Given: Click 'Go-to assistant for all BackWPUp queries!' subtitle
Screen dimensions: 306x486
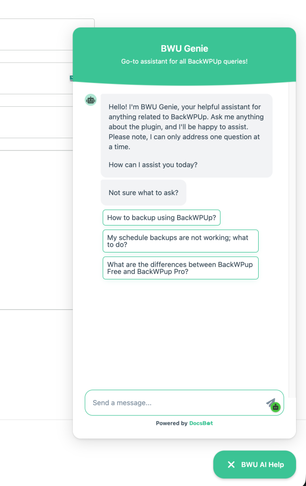Looking at the screenshot, I should [x=184, y=61].
